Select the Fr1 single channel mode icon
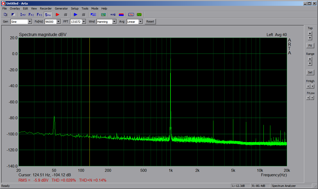Screen dimensions: 318x189 [39, 15]
